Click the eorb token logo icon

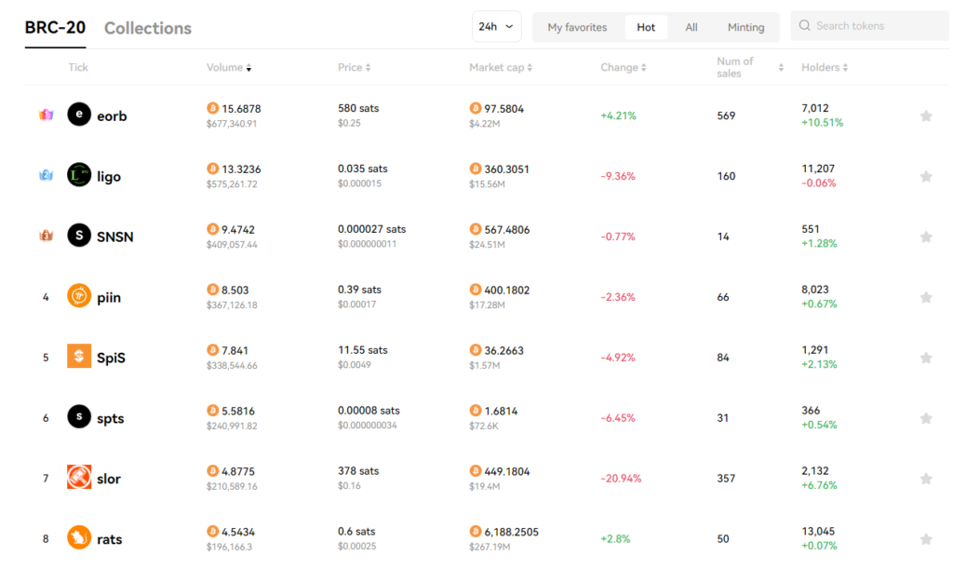[x=79, y=115]
